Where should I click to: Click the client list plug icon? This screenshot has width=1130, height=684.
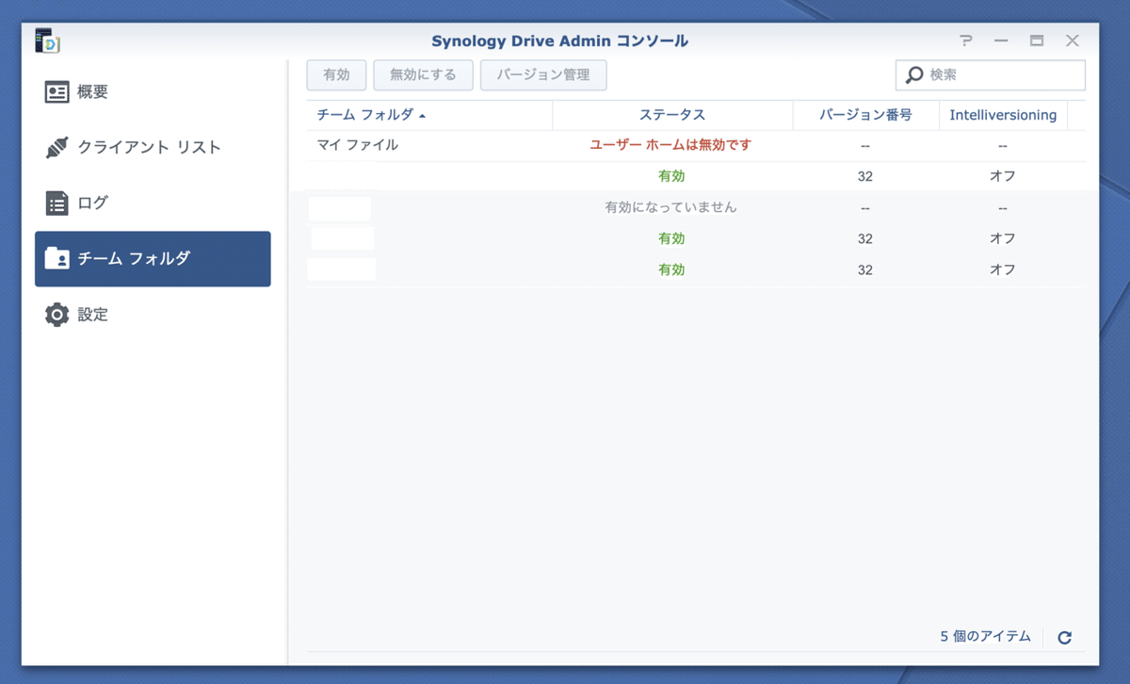57,148
